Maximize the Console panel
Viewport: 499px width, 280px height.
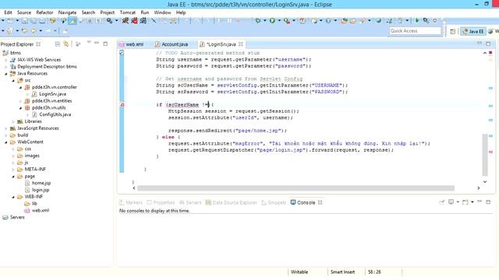click(488, 202)
